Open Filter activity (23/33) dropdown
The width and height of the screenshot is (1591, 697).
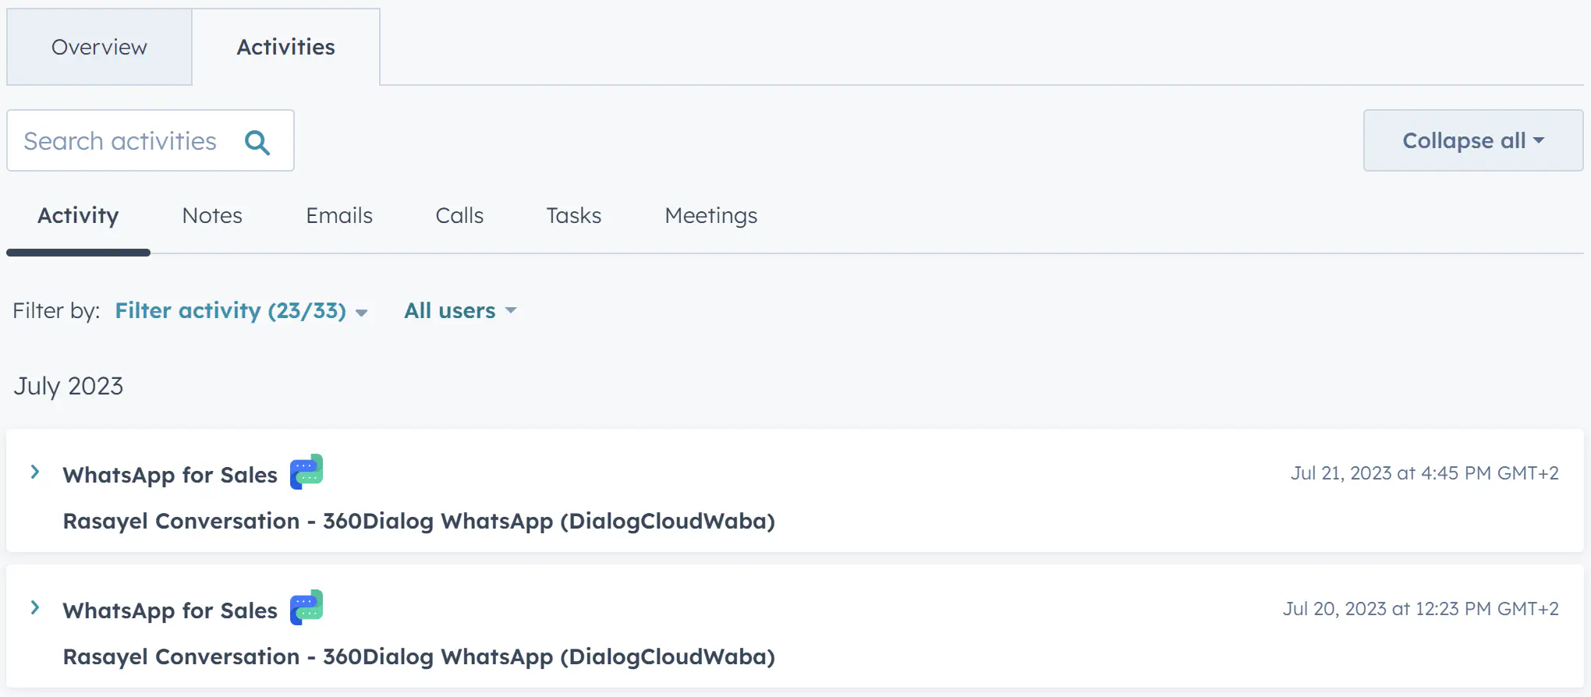(241, 310)
